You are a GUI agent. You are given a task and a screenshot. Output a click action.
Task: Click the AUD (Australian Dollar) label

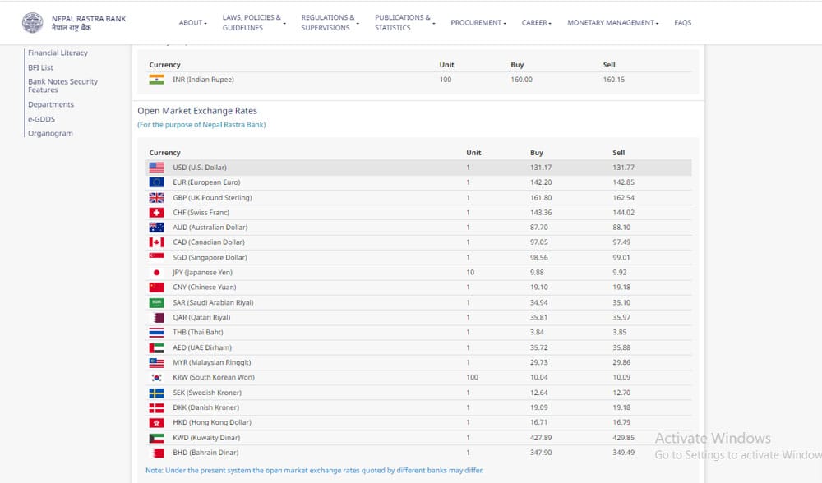pos(210,228)
